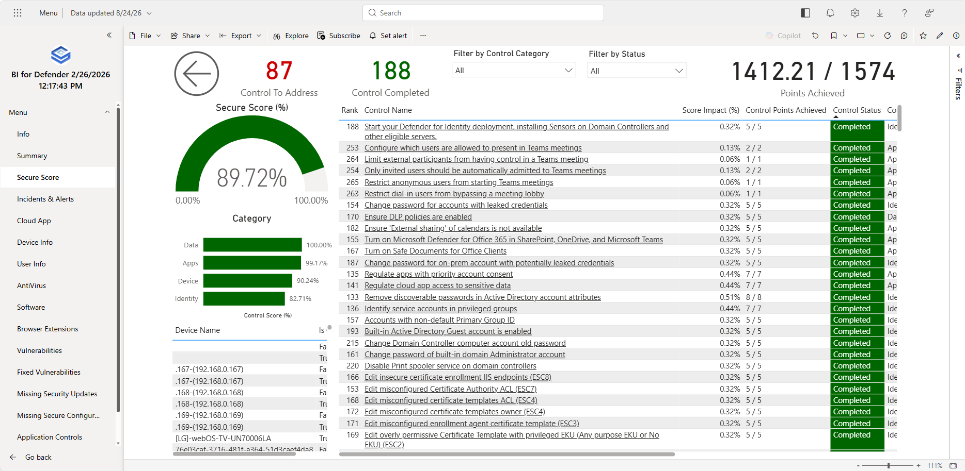Open 'Regulate cloud app access to sensitive data'
Image resolution: width=965 pixels, height=471 pixels.
point(437,285)
